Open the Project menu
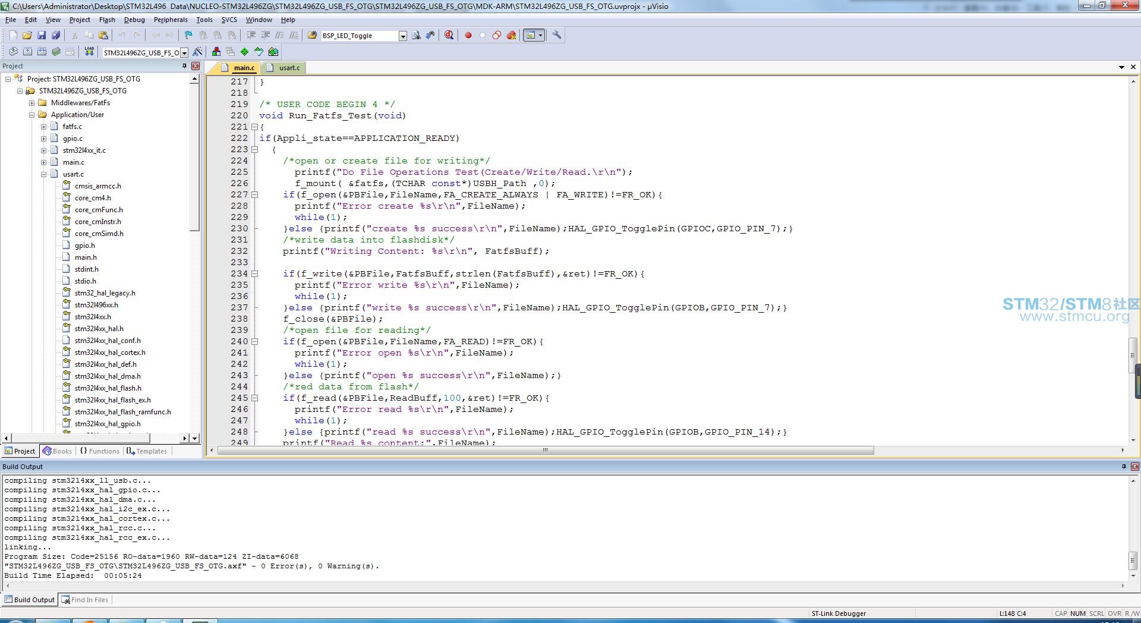Viewport: 1141px width, 623px height. [x=80, y=20]
